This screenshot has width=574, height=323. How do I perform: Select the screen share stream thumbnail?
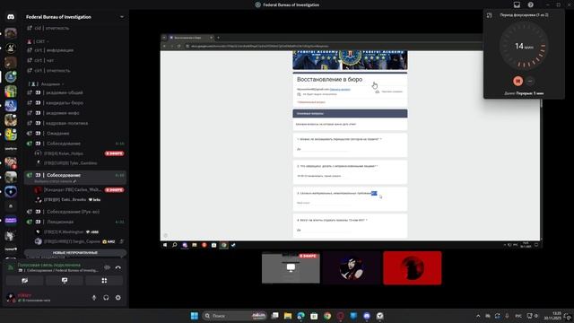point(291,267)
